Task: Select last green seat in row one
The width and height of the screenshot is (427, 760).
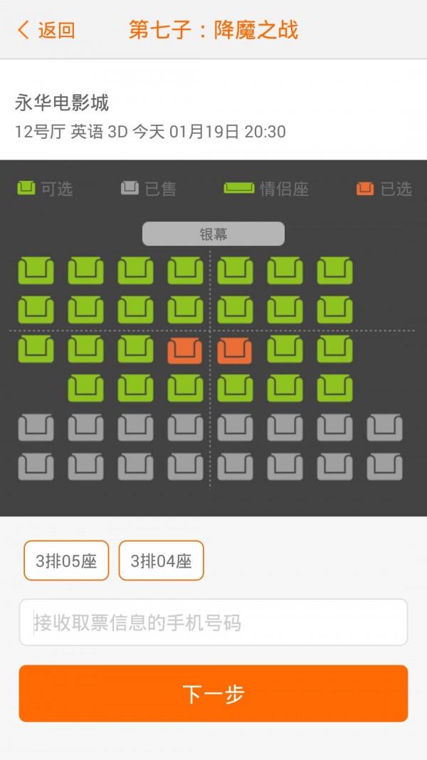Action: 335,271
